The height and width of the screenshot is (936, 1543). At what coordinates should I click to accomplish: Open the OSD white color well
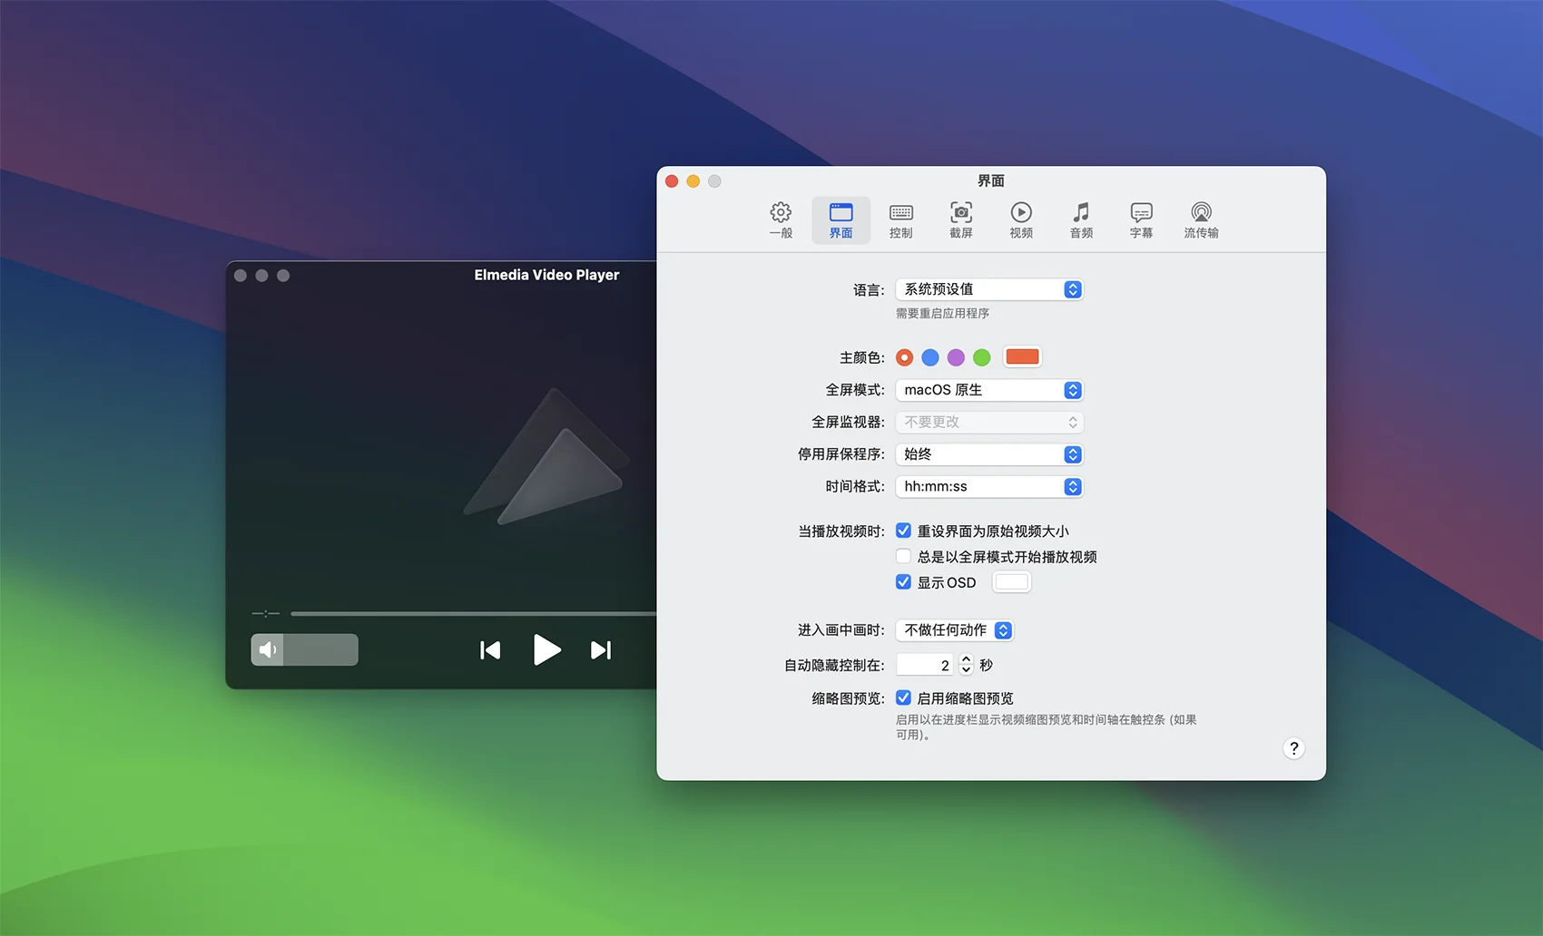coord(1011,582)
